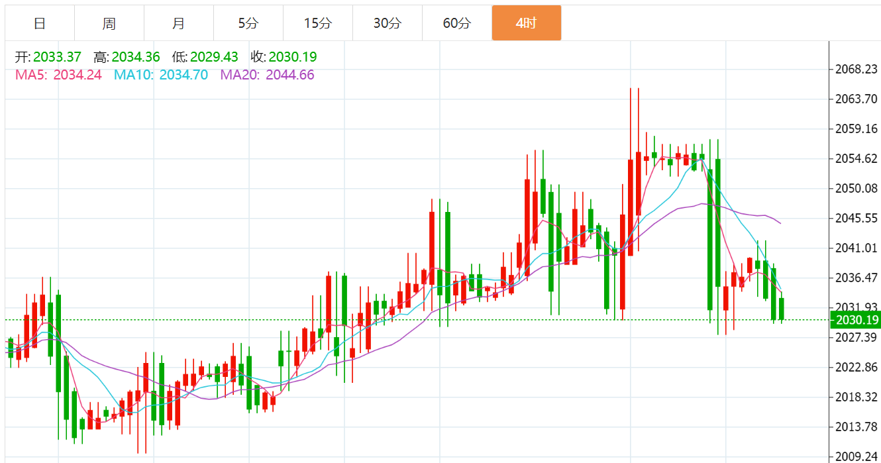Choose the 30分 timeframe tab

click(388, 23)
